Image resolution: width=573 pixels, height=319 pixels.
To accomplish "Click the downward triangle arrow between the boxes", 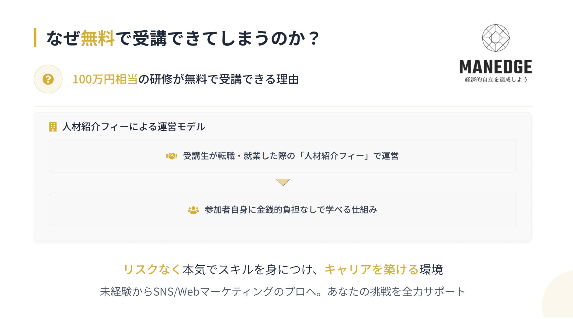I will [x=282, y=182].
